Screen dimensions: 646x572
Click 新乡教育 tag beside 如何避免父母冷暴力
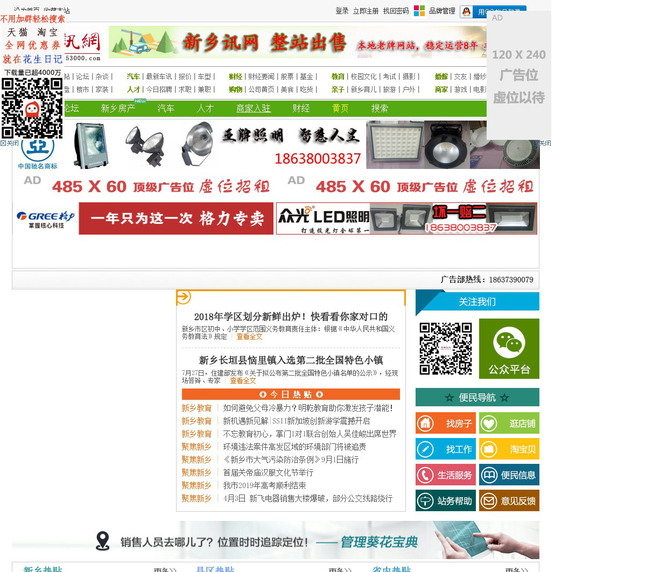coord(196,408)
